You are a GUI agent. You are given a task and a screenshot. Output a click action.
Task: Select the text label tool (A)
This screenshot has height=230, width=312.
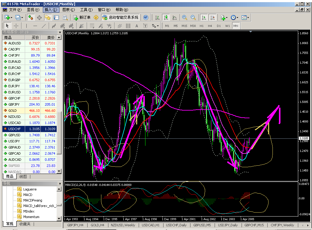(137, 26)
